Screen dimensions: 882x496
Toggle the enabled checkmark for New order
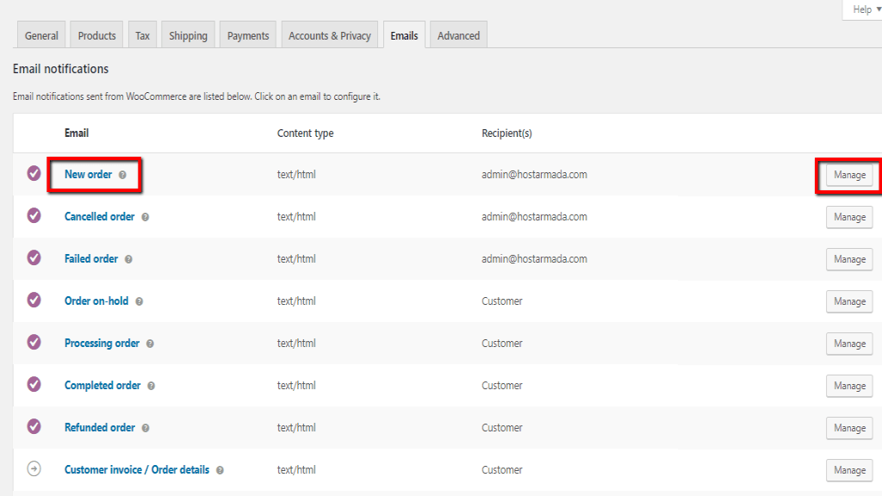pyautogui.click(x=34, y=174)
